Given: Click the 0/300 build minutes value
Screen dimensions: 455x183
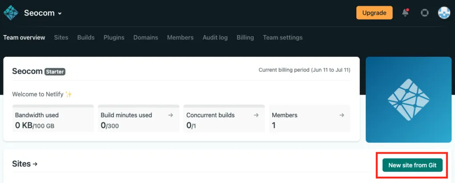Looking at the screenshot, I should tap(110, 126).
